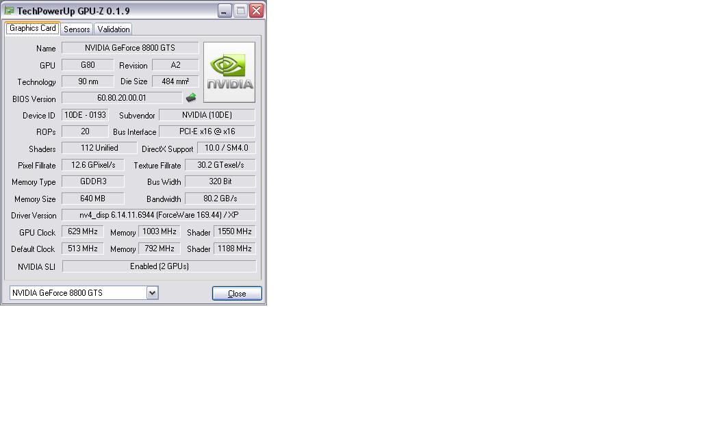The width and height of the screenshot is (714, 443).
Task: Click the BIOS save chip icon
Action: tap(191, 97)
